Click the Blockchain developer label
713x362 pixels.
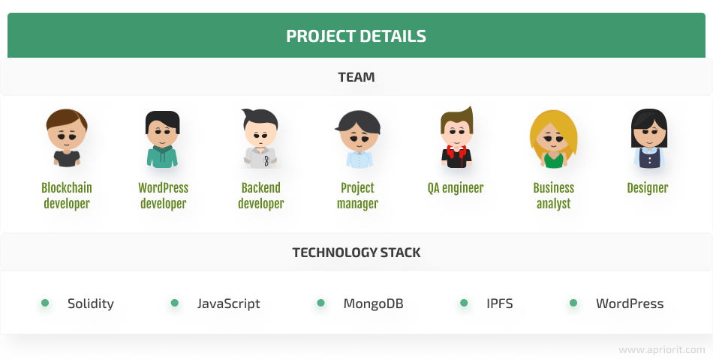67,196
